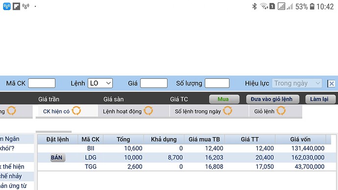Screen dimensions: 338x190
Task: Open the Lệnh LO order type dropdown
Action: (x=100, y=83)
